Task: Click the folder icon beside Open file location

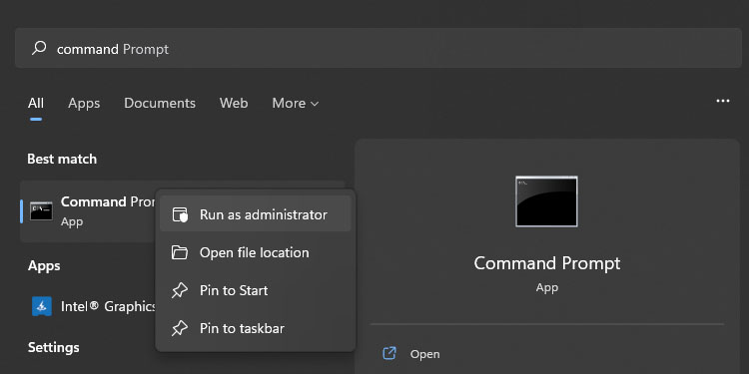Action: pos(180,252)
